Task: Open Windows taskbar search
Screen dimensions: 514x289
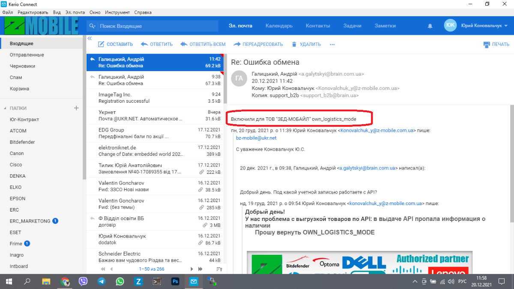Action: (x=27, y=281)
